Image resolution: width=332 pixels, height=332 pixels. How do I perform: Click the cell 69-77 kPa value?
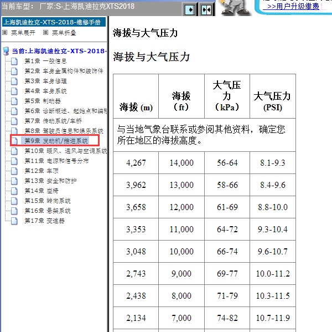click(227, 274)
